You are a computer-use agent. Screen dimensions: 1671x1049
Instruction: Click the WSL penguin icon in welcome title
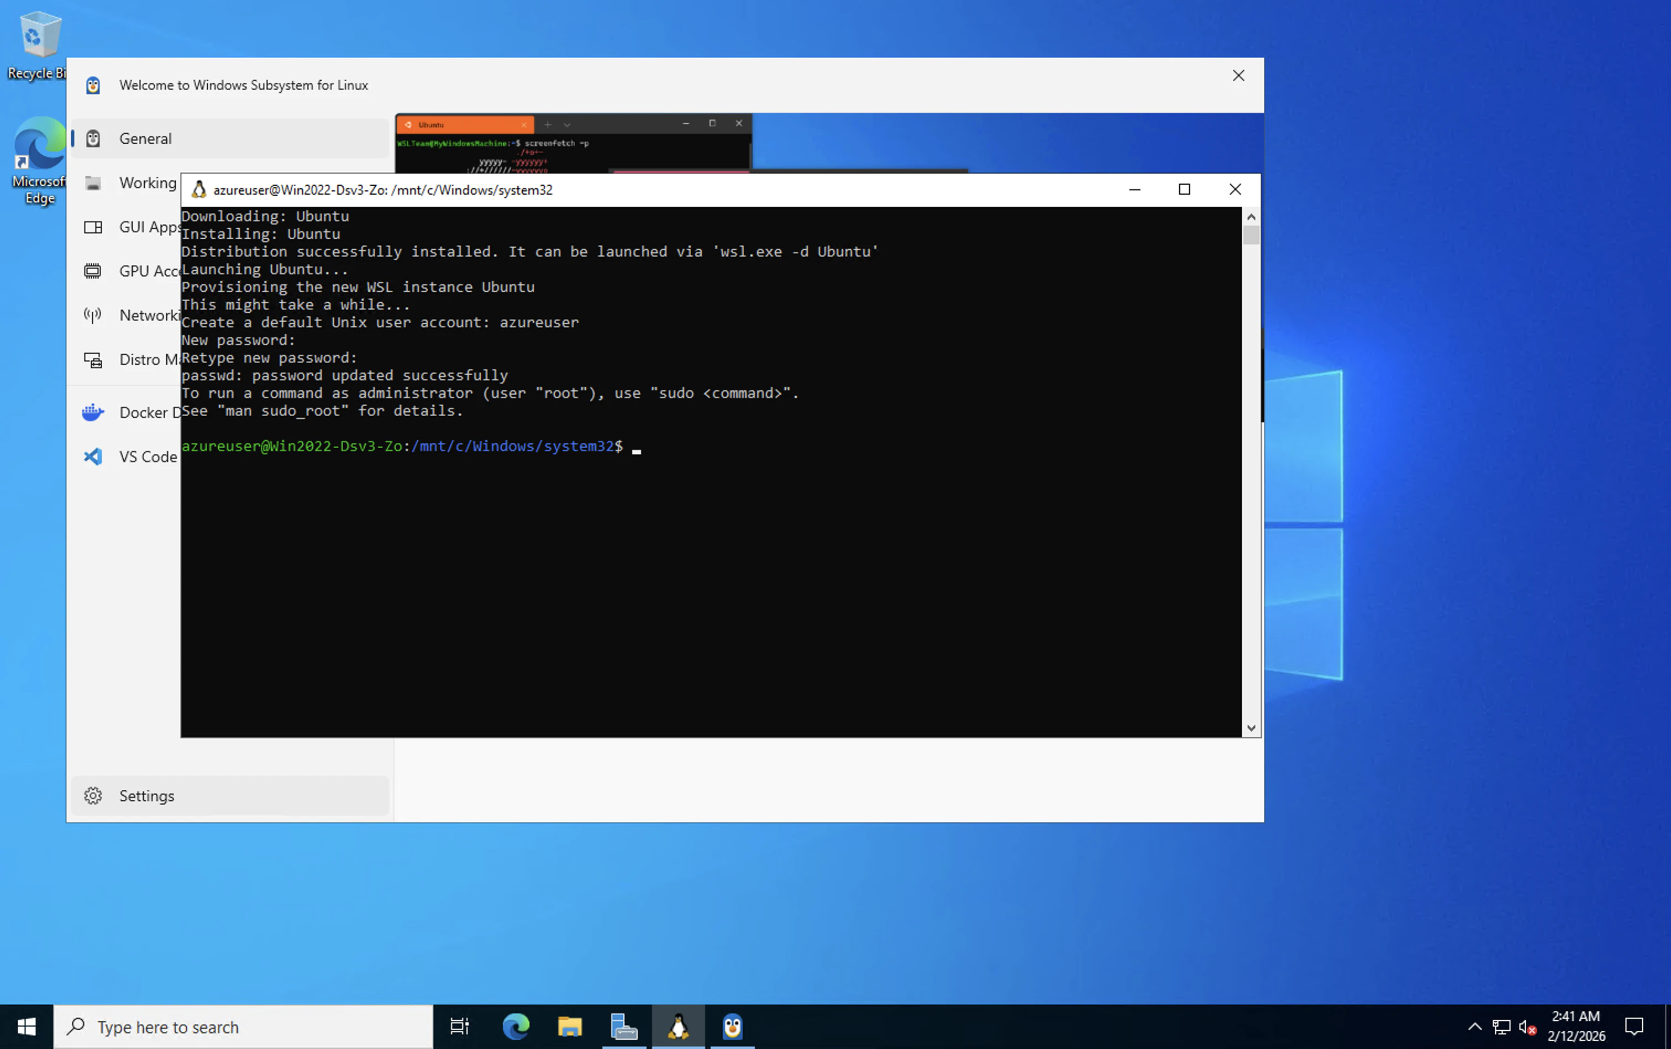(x=93, y=85)
